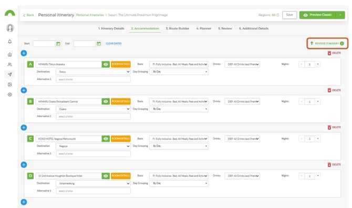
Task: Expand Preview Classic options arrow
Action: (x=340, y=15)
